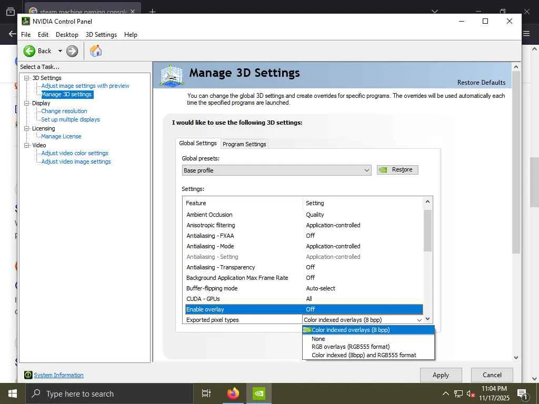Click NVIDIA Control Panel taskbar icon

259,393
